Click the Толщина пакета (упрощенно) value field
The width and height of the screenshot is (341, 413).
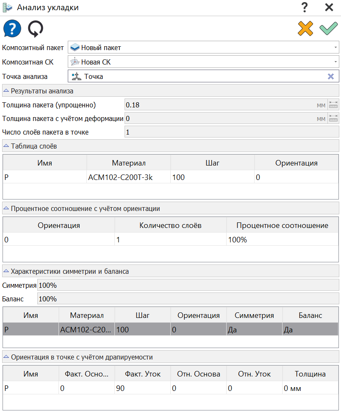(226, 105)
